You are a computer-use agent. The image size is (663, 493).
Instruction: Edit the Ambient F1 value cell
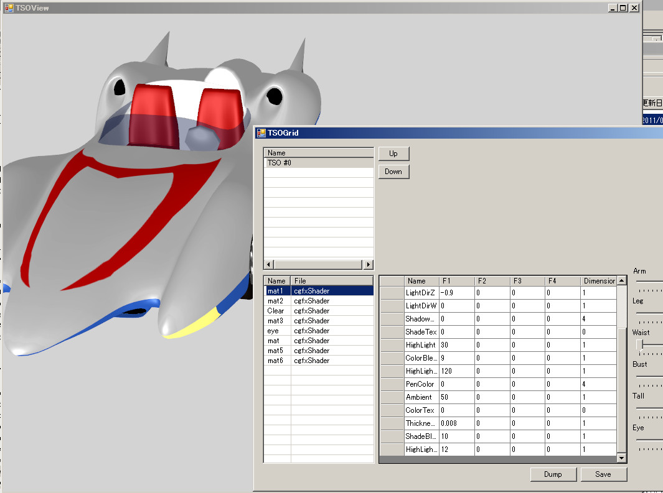(x=456, y=397)
